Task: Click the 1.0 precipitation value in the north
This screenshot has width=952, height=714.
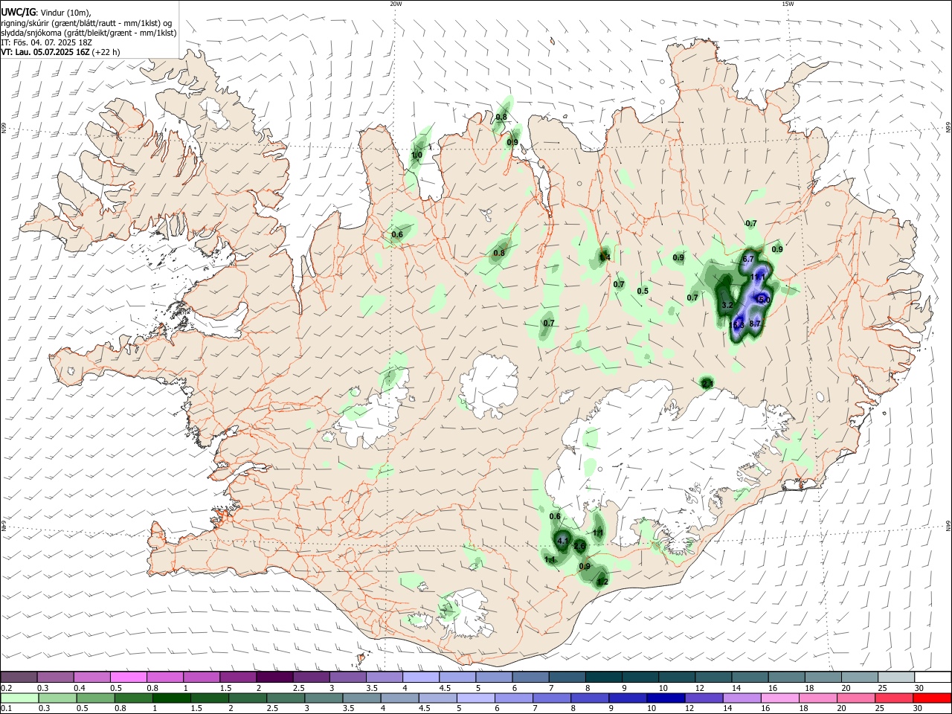Action: tap(416, 155)
